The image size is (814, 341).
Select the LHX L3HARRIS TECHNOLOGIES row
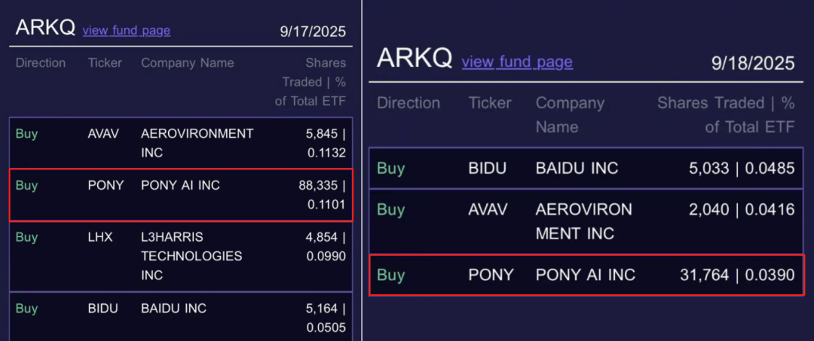[181, 256]
